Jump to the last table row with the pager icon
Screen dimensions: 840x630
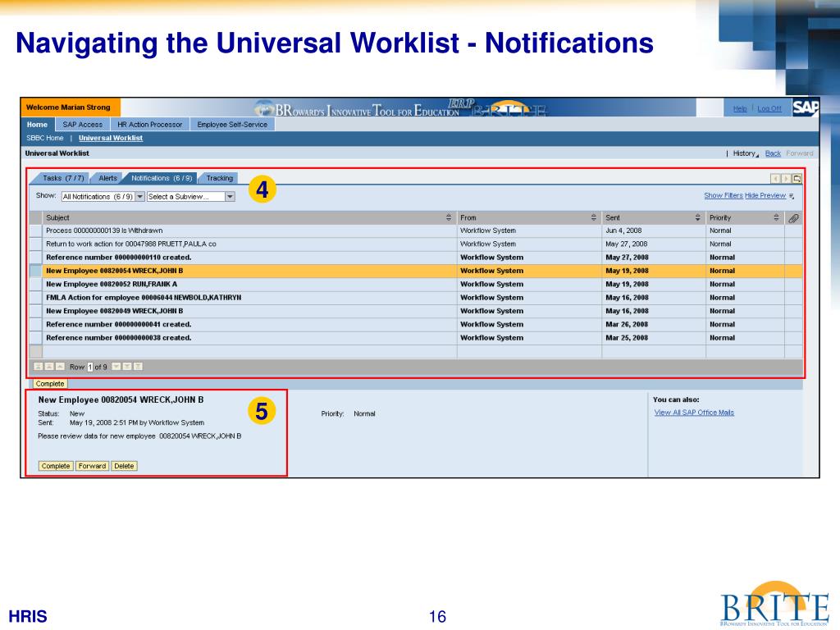point(138,367)
